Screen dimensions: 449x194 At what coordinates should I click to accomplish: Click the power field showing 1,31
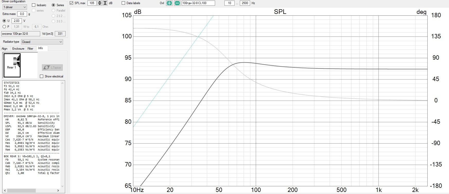(x=16, y=27)
